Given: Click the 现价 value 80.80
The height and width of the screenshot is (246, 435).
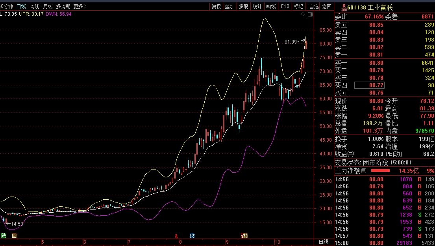Looking at the screenshot, I should [376, 101].
